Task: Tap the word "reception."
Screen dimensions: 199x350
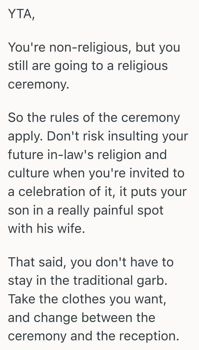Action: (x=151, y=336)
